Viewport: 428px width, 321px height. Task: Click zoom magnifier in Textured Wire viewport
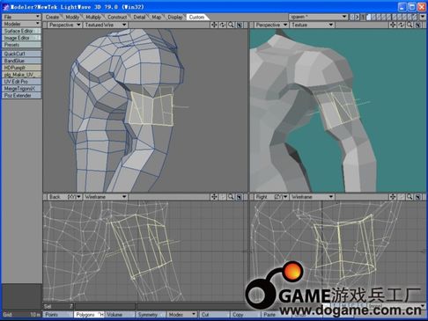(x=231, y=25)
